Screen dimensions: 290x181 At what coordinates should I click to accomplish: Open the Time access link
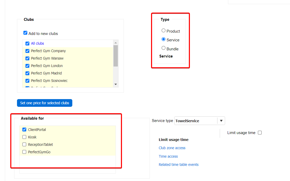(168, 156)
